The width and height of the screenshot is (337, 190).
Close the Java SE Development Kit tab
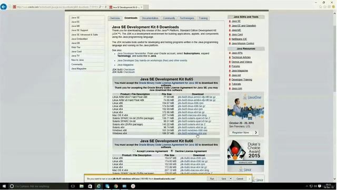[142, 7]
